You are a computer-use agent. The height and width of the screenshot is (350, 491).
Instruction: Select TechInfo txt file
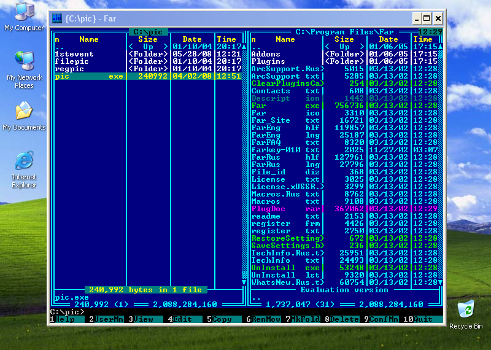point(344,260)
